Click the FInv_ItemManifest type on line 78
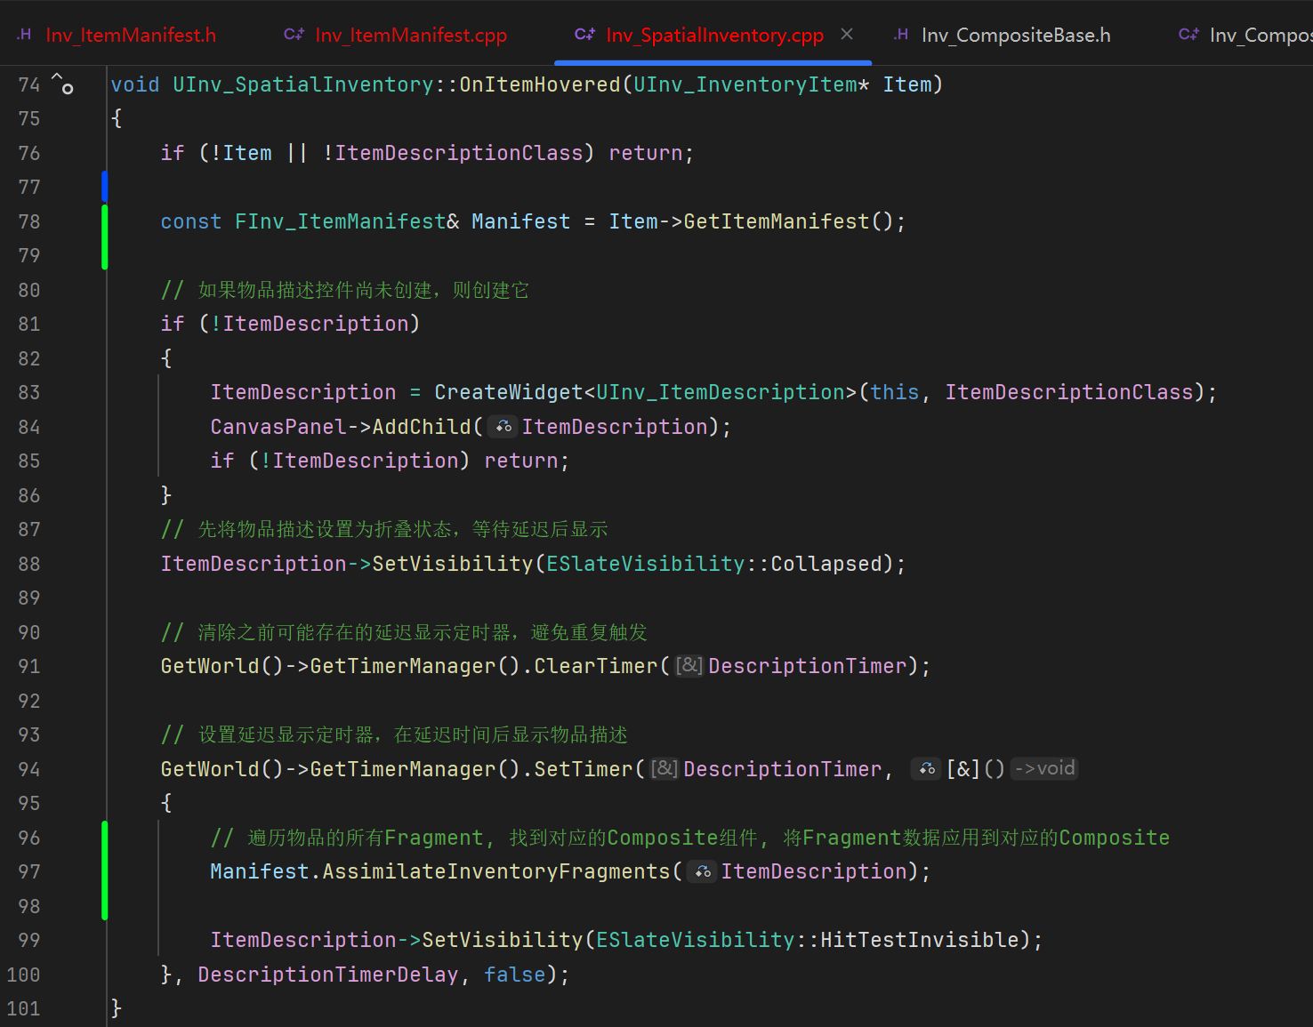 pyautogui.click(x=341, y=221)
